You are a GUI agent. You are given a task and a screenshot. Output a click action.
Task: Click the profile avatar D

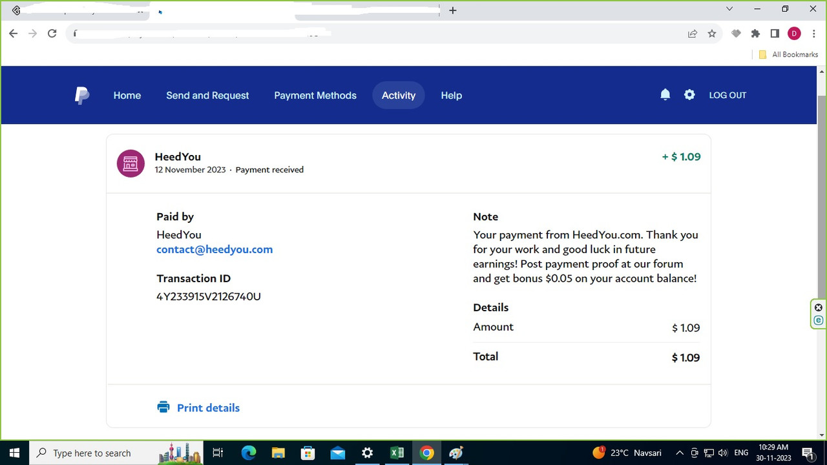pyautogui.click(x=794, y=34)
